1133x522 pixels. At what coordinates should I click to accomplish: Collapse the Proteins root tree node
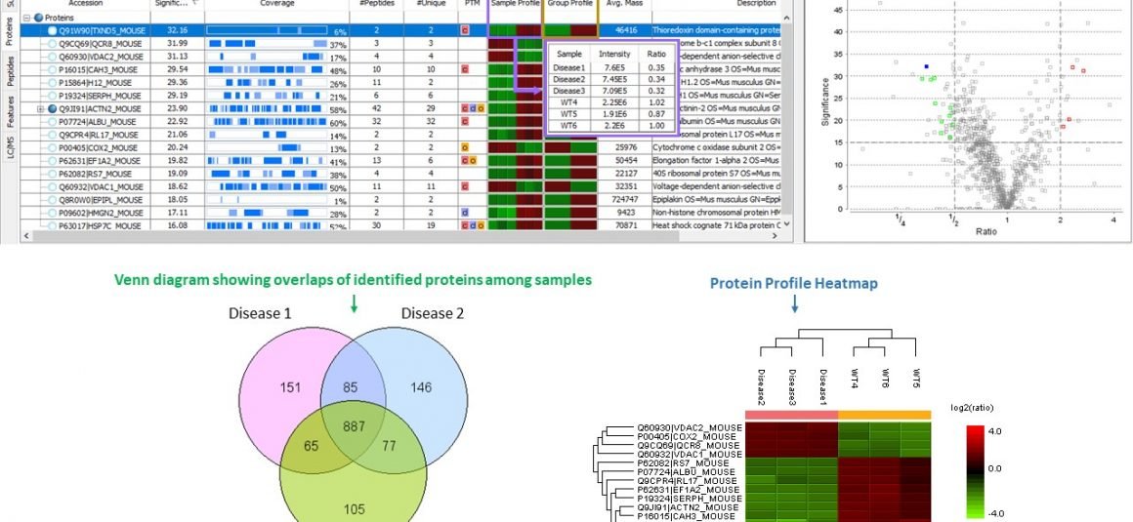click(x=26, y=18)
